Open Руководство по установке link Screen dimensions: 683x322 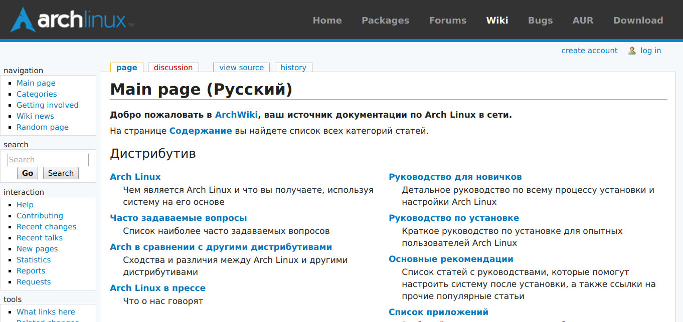coord(454,218)
